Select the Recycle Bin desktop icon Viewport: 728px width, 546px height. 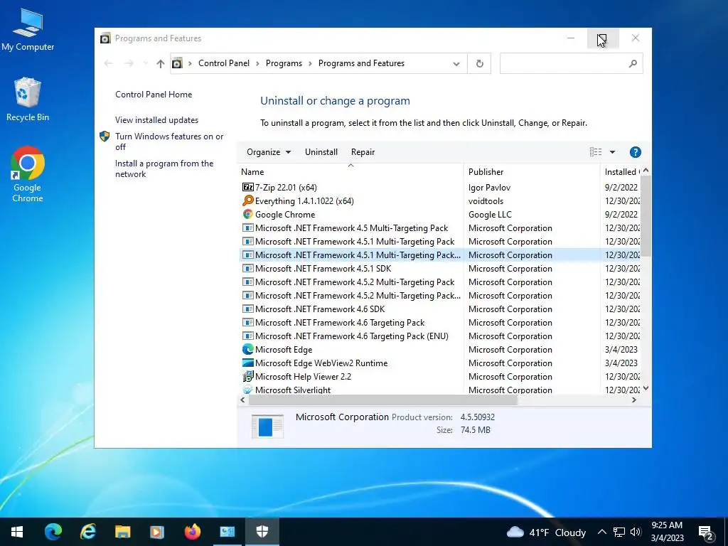28,100
